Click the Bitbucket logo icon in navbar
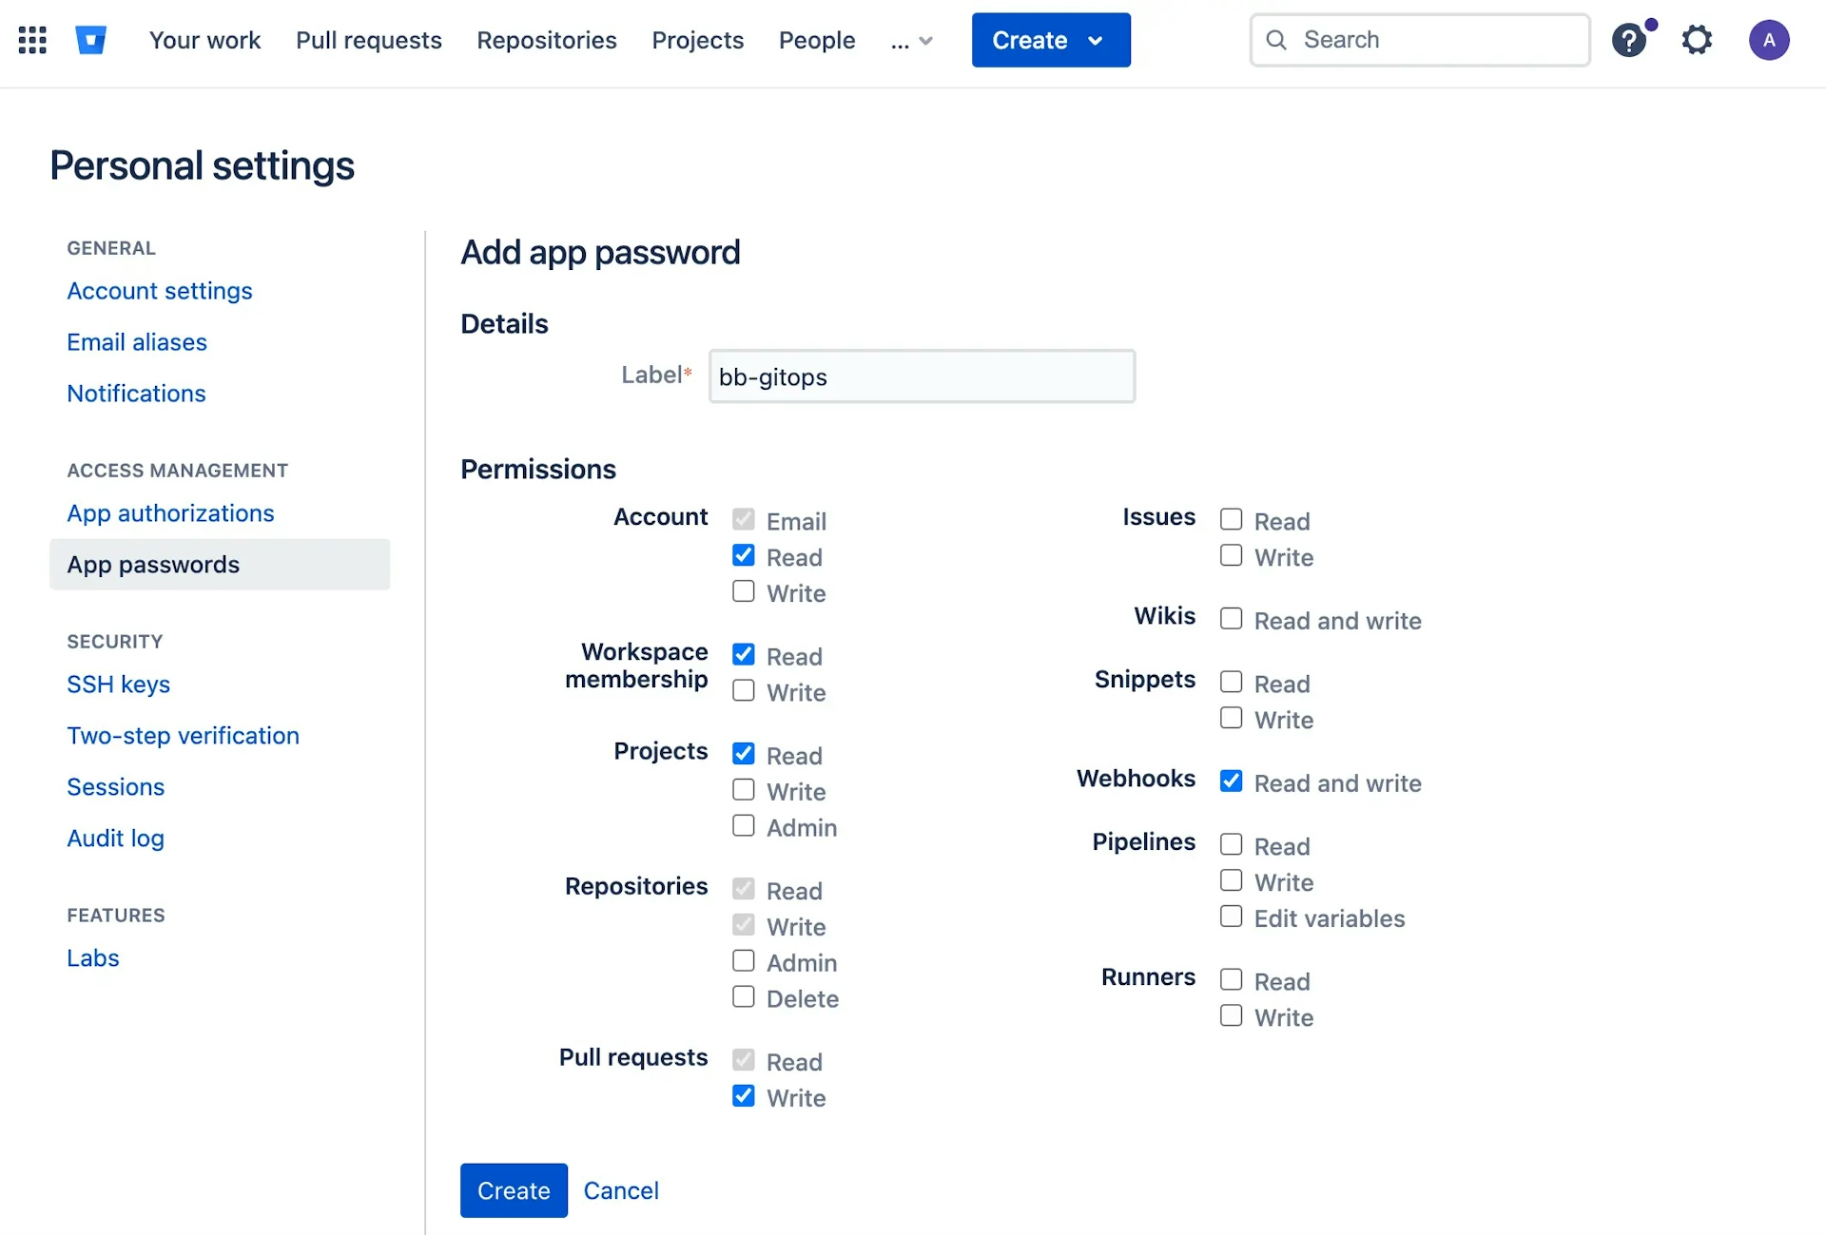 pyautogui.click(x=92, y=39)
